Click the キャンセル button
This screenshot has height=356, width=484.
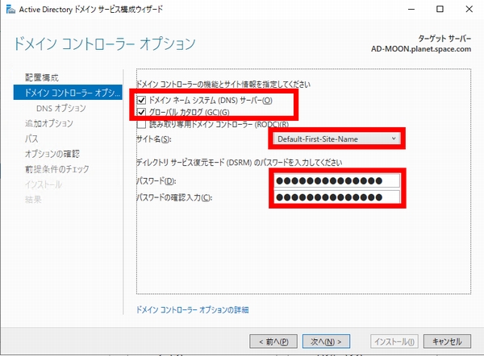coord(447,342)
